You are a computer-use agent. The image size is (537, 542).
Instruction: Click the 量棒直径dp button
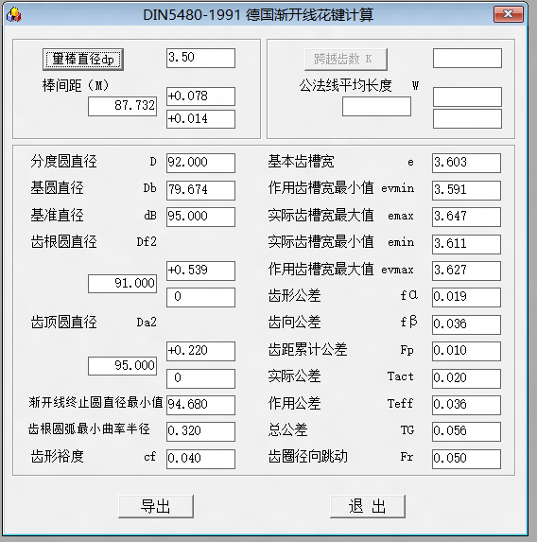pyautogui.click(x=83, y=60)
